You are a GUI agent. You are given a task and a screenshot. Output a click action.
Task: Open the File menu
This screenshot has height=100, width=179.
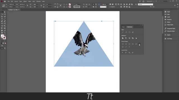(9, 1)
